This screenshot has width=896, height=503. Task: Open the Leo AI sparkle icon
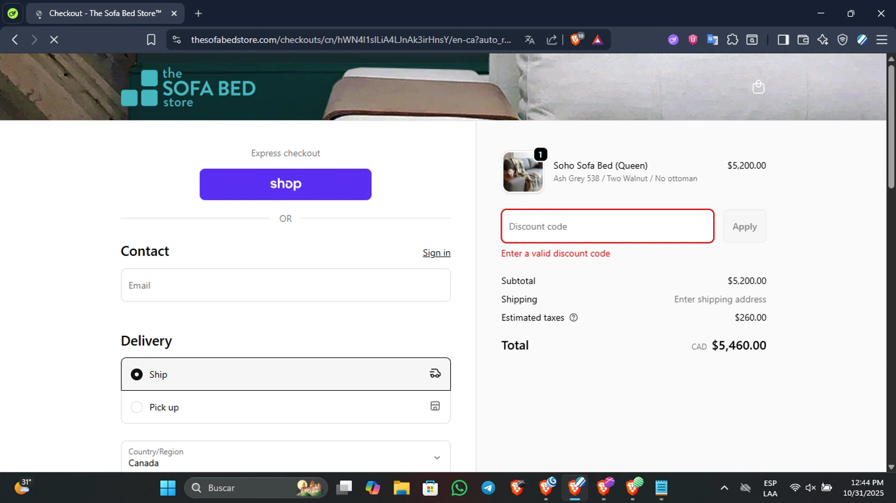pyautogui.click(x=823, y=39)
